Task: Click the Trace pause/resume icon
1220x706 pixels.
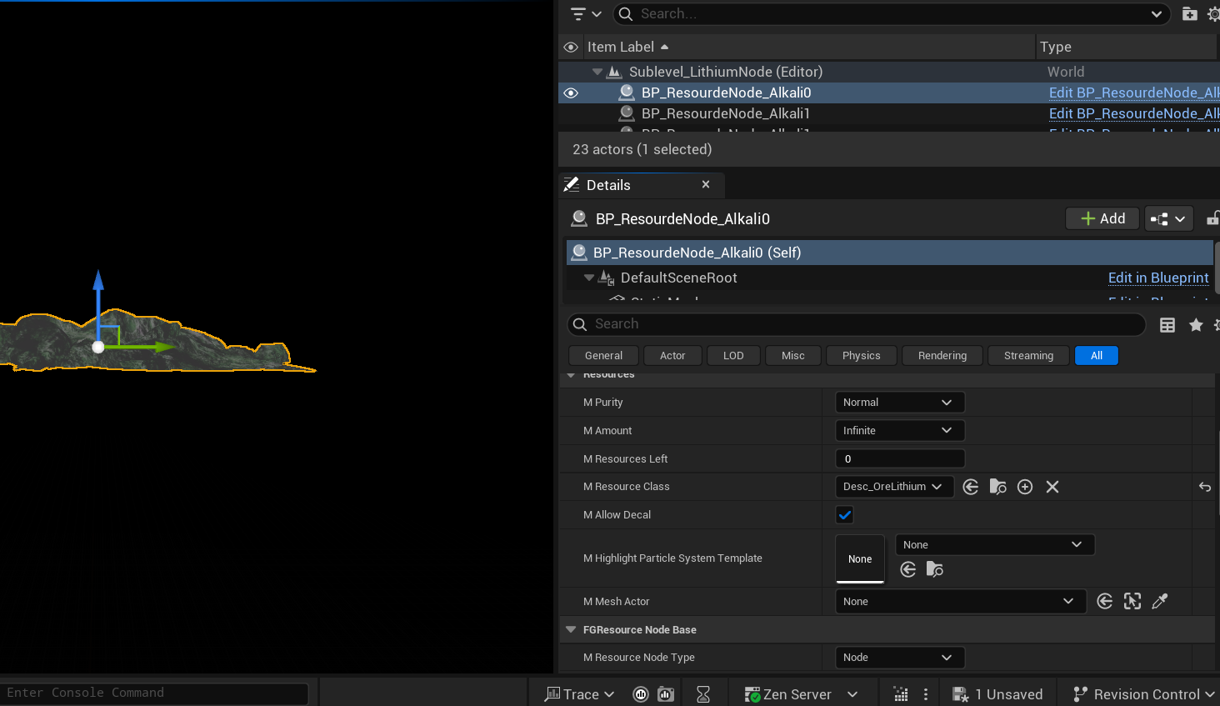Action: pyautogui.click(x=641, y=694)
